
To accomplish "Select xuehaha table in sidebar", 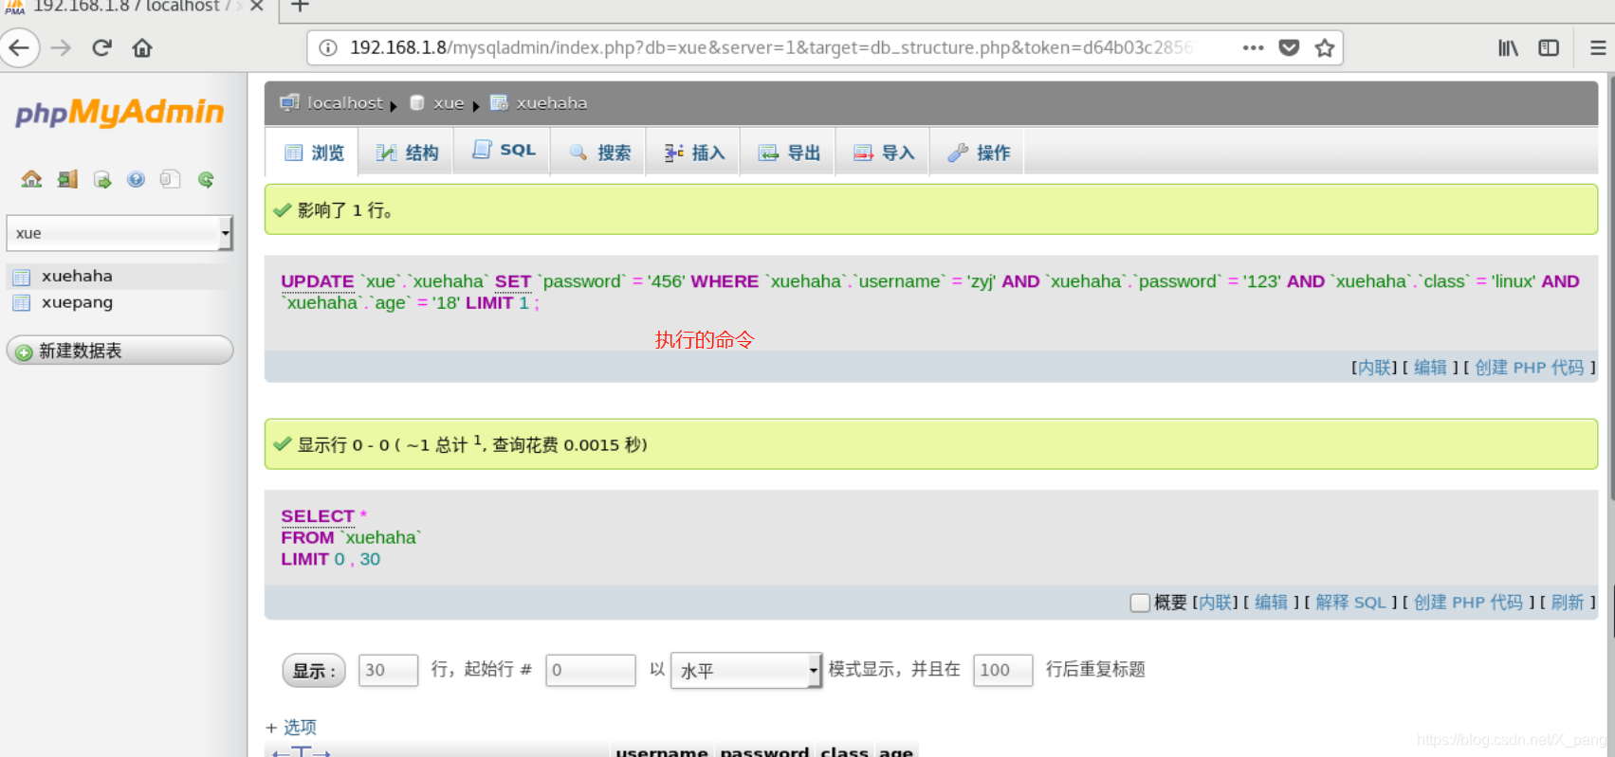I will tap(77, 277).
